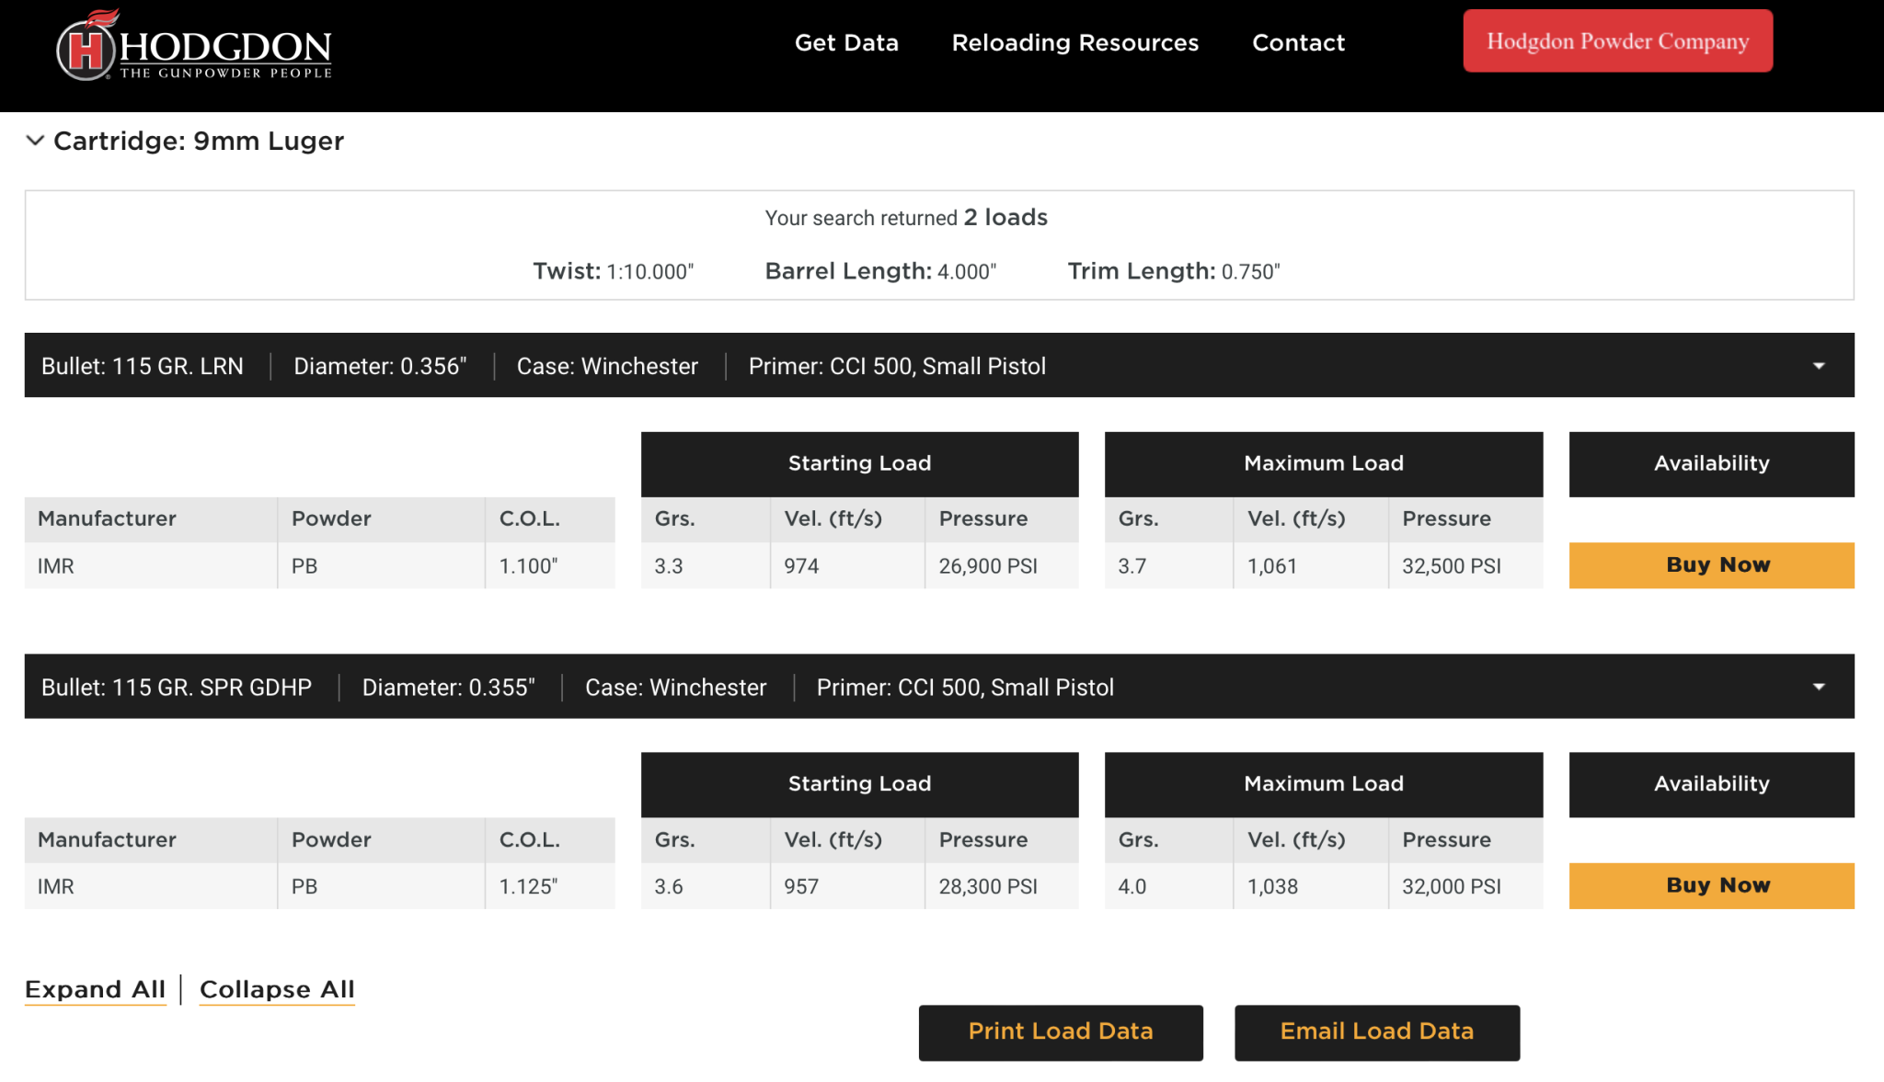Select the 1.100" C.O.L. cell
Screen dimensions: 1884x1082
point(550,565)
